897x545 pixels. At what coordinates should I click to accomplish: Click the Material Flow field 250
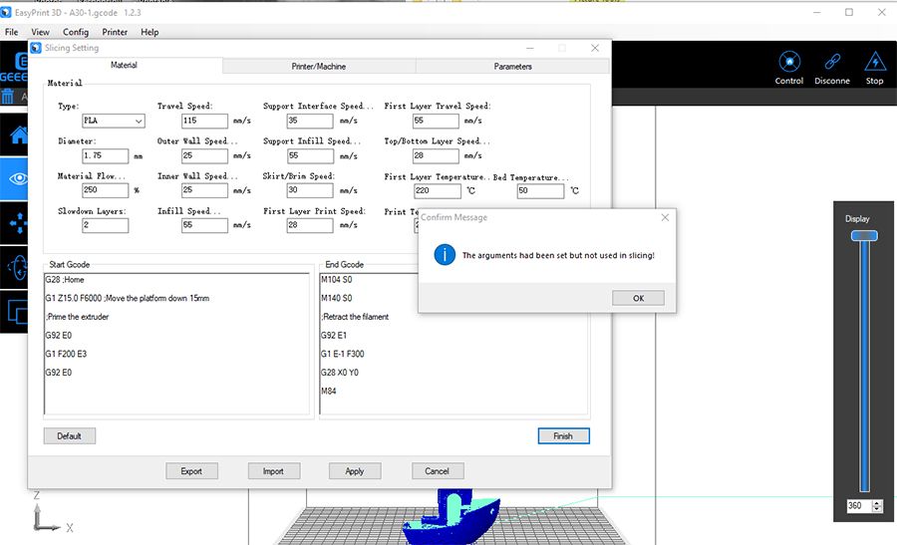[106, 190]
